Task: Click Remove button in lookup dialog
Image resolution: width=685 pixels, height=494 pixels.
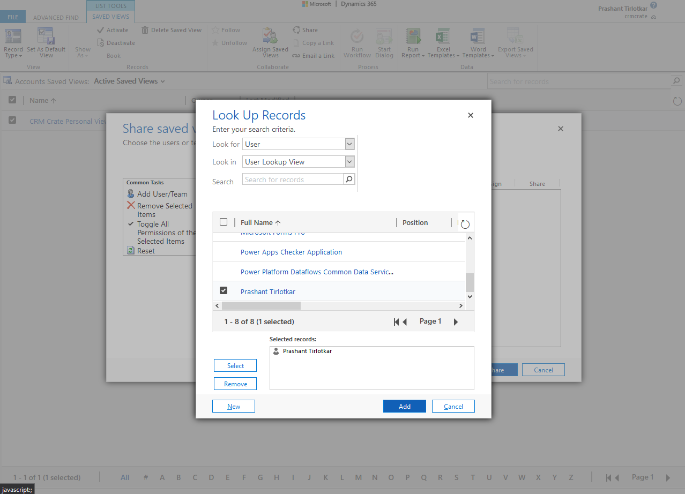Action: point(235,384)
